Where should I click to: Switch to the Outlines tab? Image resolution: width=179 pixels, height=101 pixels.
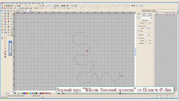click(x=144, y=15)
